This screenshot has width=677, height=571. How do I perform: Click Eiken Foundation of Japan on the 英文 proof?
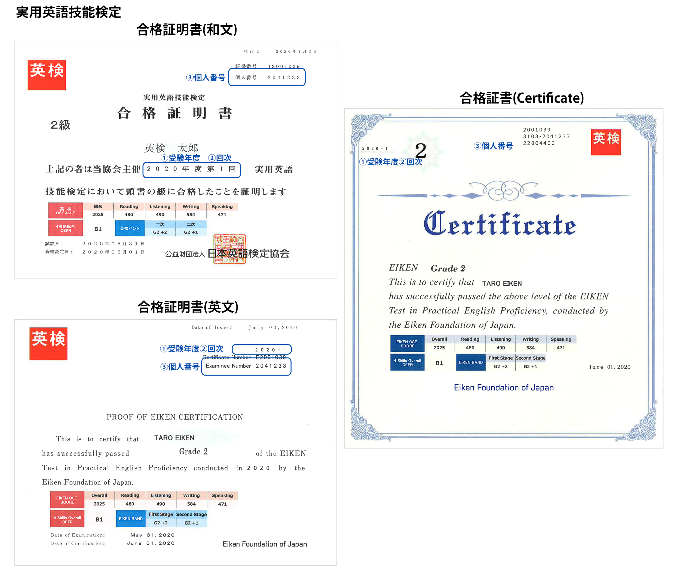coord(265,544)
